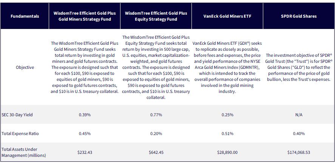The width and height of the screenshot is (335, 164).
Task: Select the 0.45% expense ratio cell
Action: 85,134
